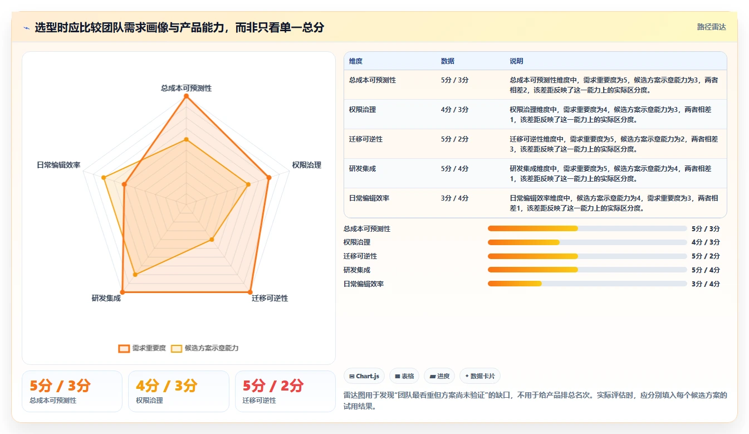Click the 路径雷达 tag in the header

(x=711, y=27)
